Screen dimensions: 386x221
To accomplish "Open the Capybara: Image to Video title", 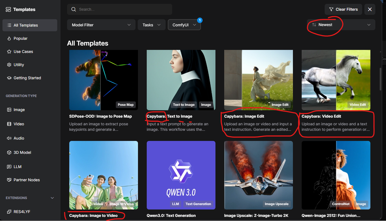I will point(93,216).
